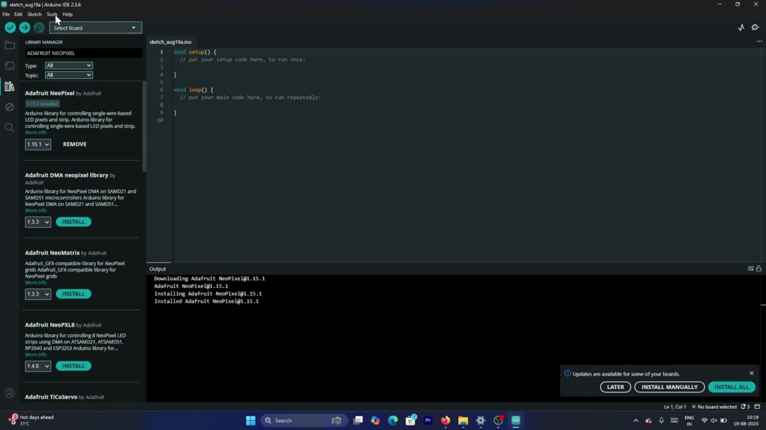Open Firefox from the taskbar
Viewport: 766px width, 430px height.
pyautogui.click(x=445, y=420)
